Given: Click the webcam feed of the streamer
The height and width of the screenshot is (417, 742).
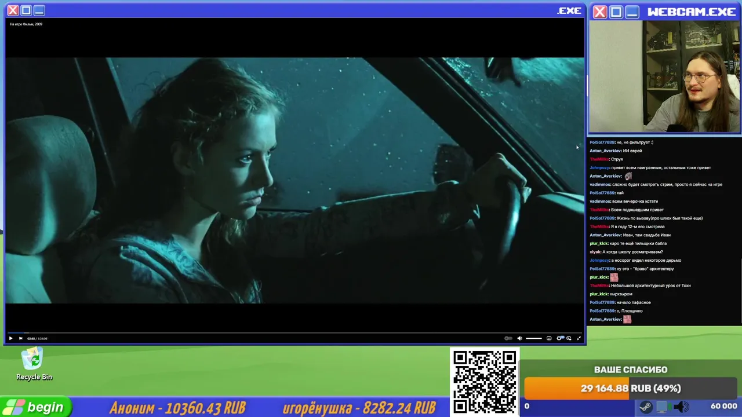Looking at the screenshot, I should click(x=664, y=76).
